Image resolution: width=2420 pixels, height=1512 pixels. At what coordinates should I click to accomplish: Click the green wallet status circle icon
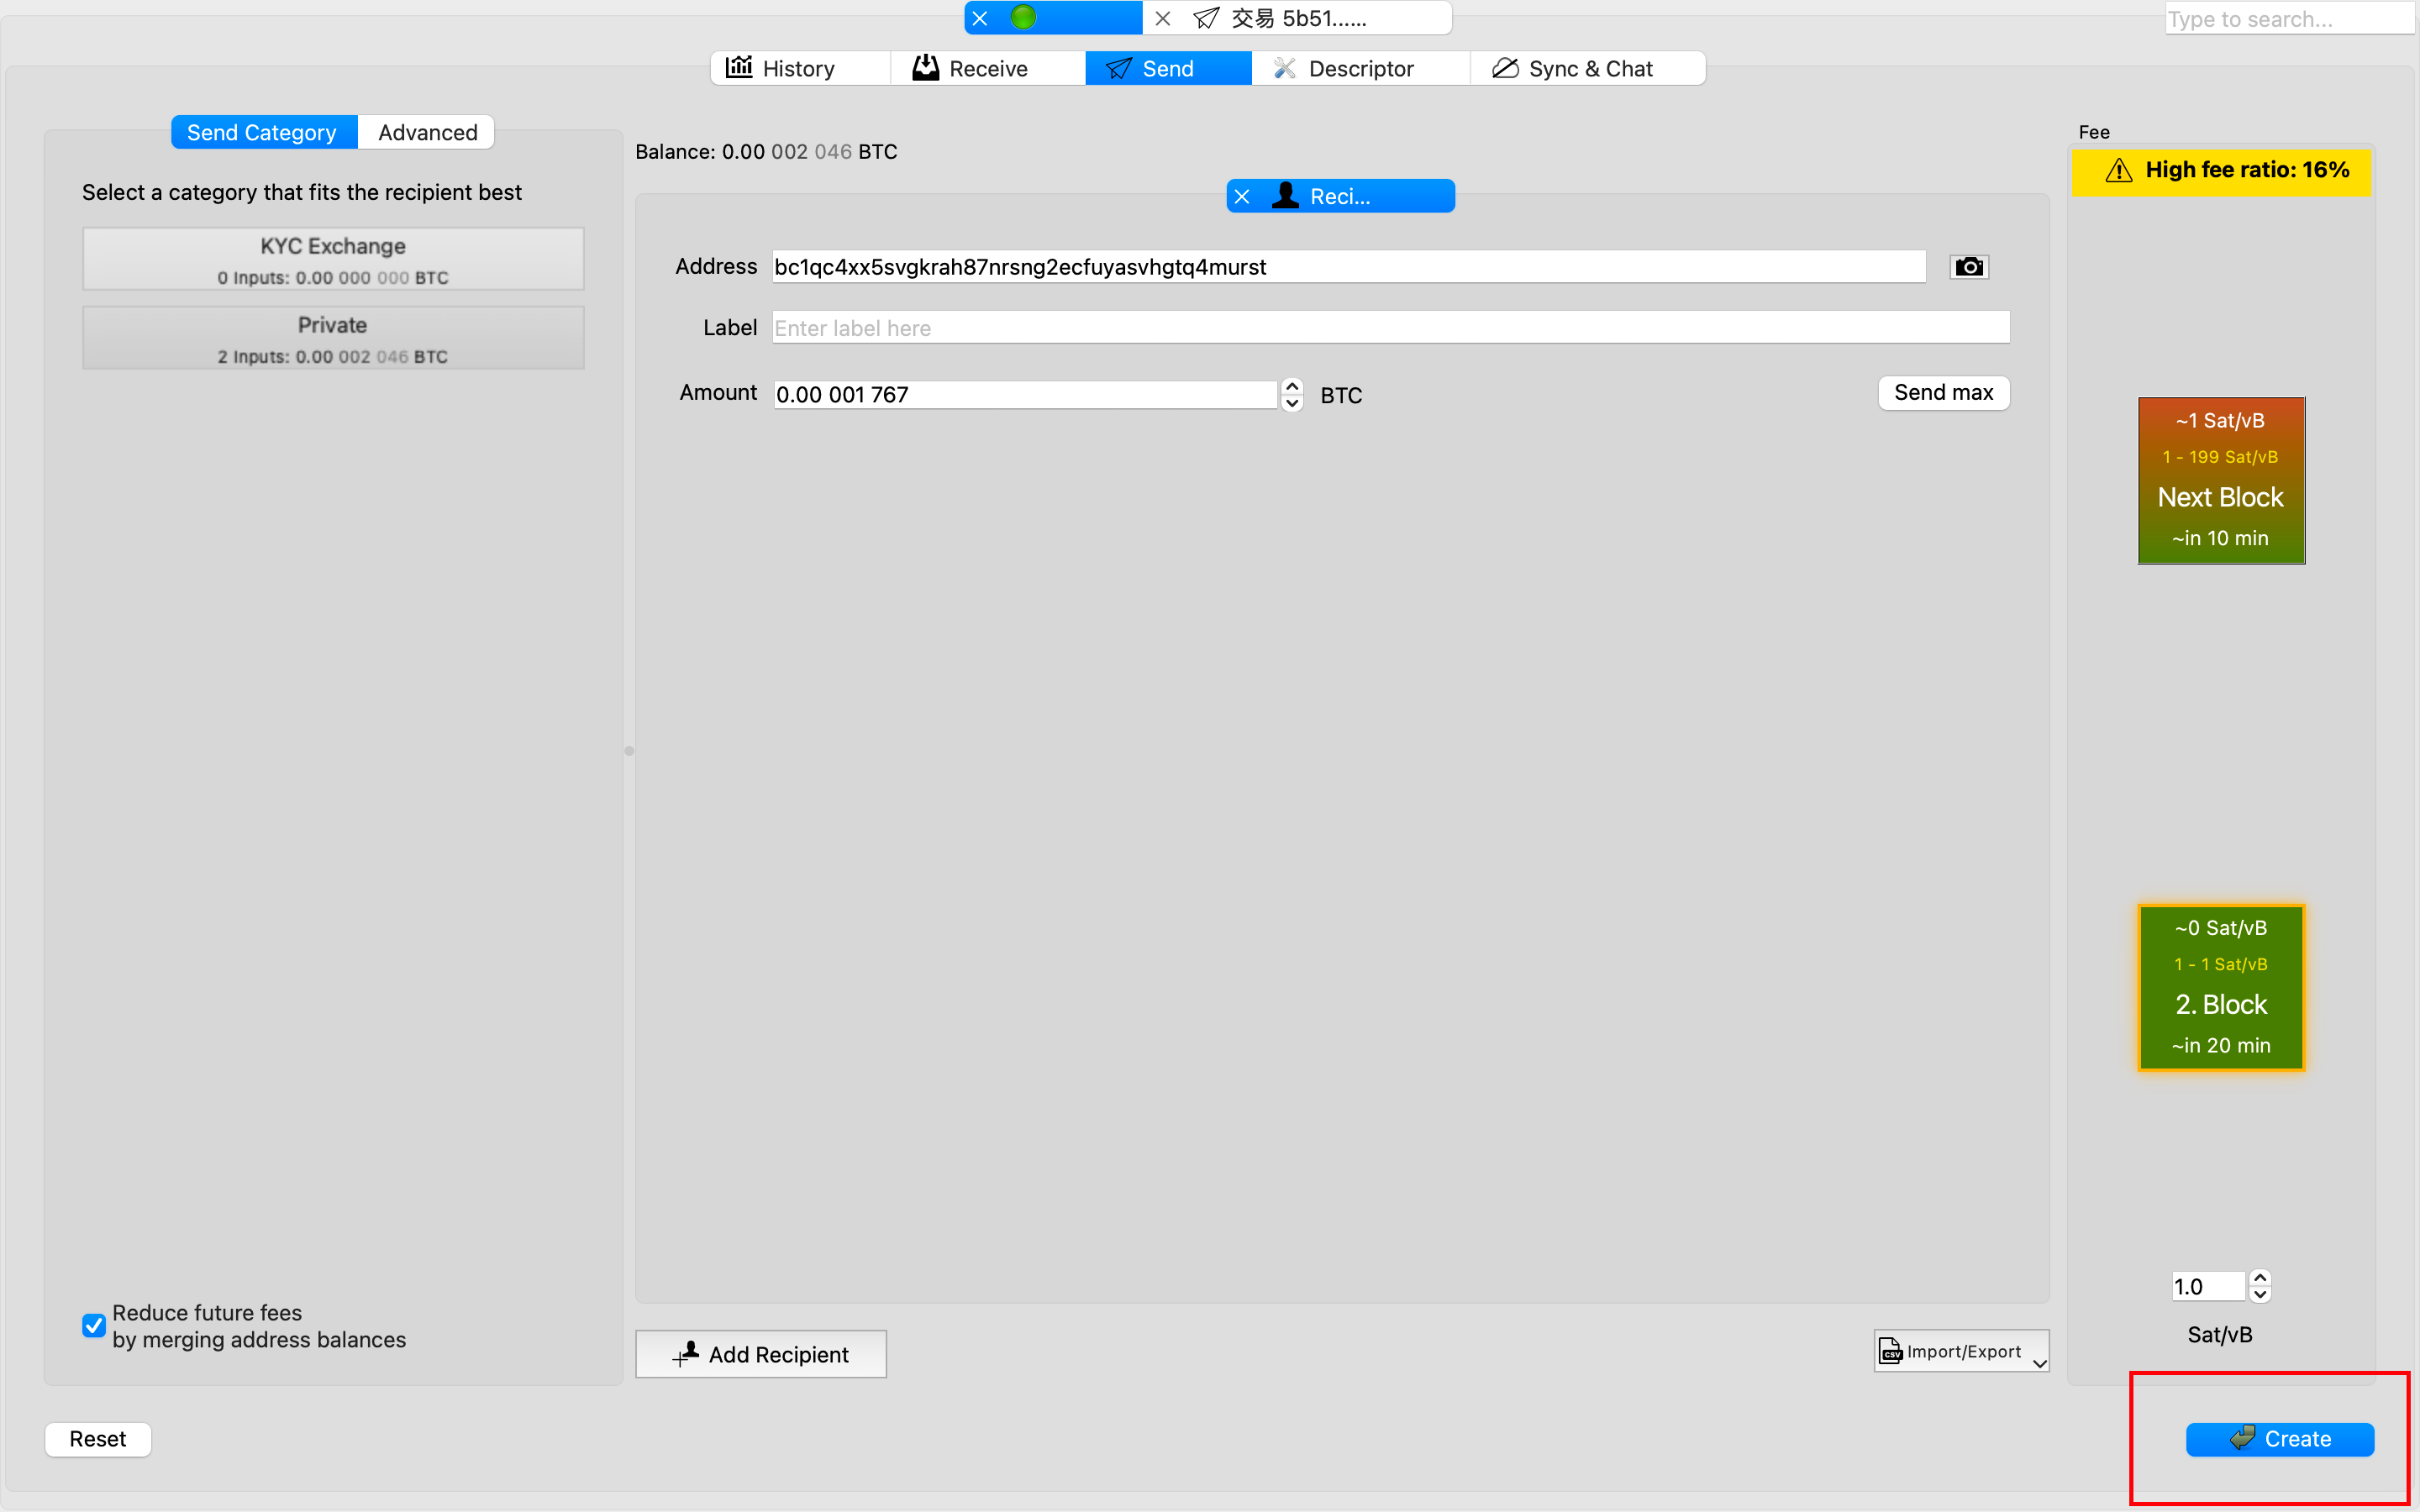(1023, 18)
